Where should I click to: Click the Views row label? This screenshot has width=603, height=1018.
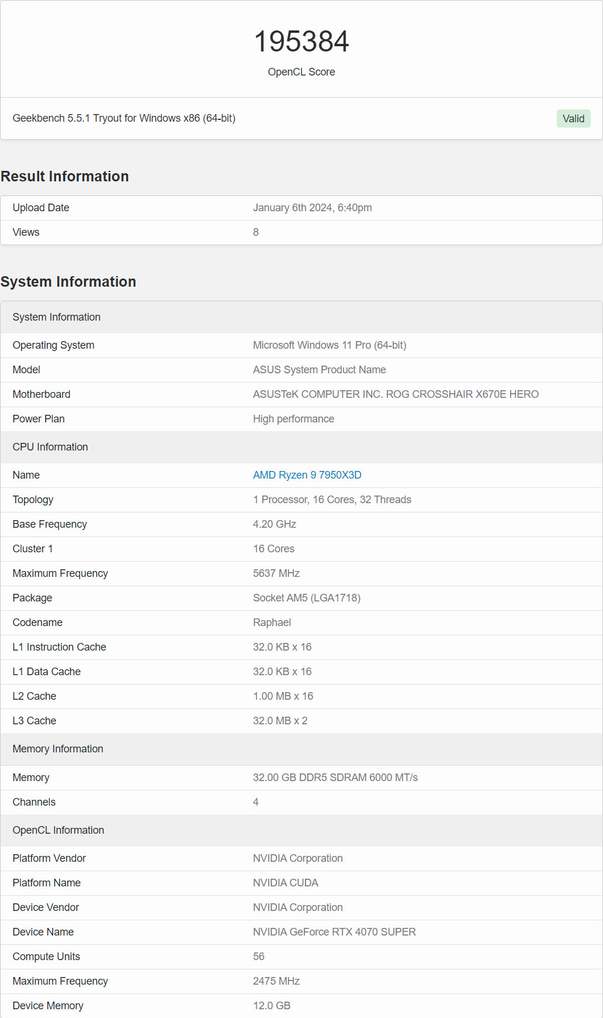26,232
